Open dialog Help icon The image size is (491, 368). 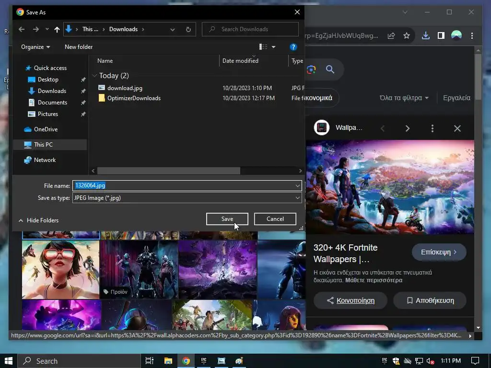(293, 47)
